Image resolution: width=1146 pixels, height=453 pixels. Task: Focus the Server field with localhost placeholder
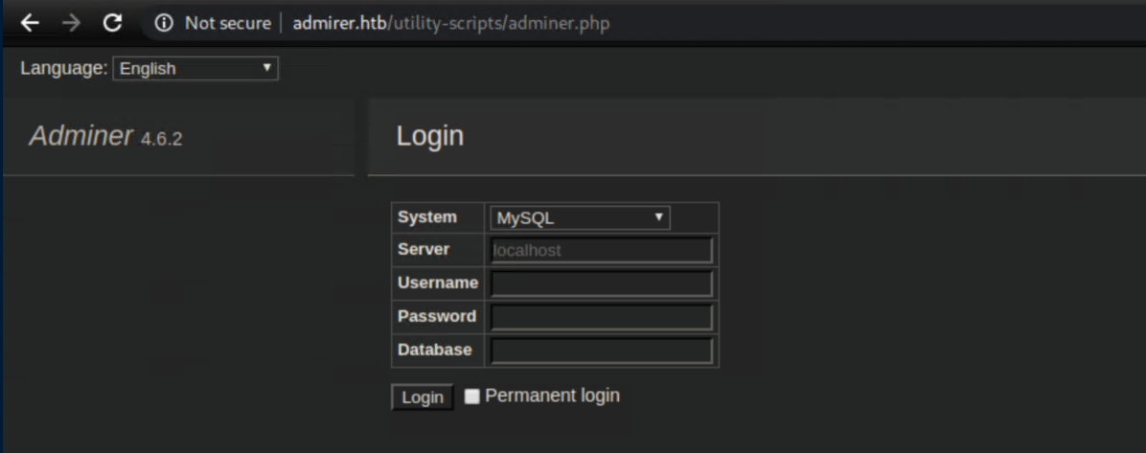[x=602, y=251]
